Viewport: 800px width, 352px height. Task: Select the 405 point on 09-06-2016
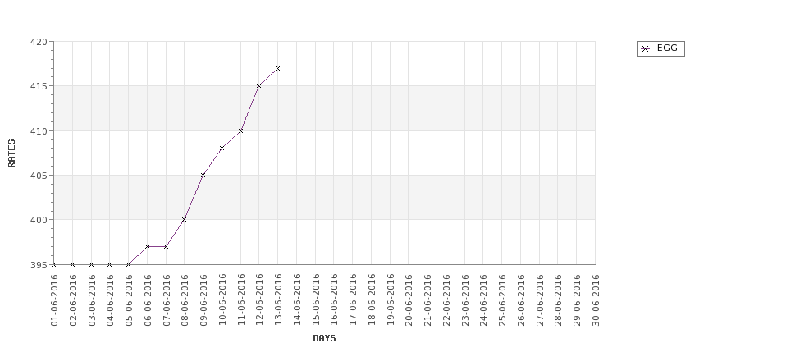(203, 175)
